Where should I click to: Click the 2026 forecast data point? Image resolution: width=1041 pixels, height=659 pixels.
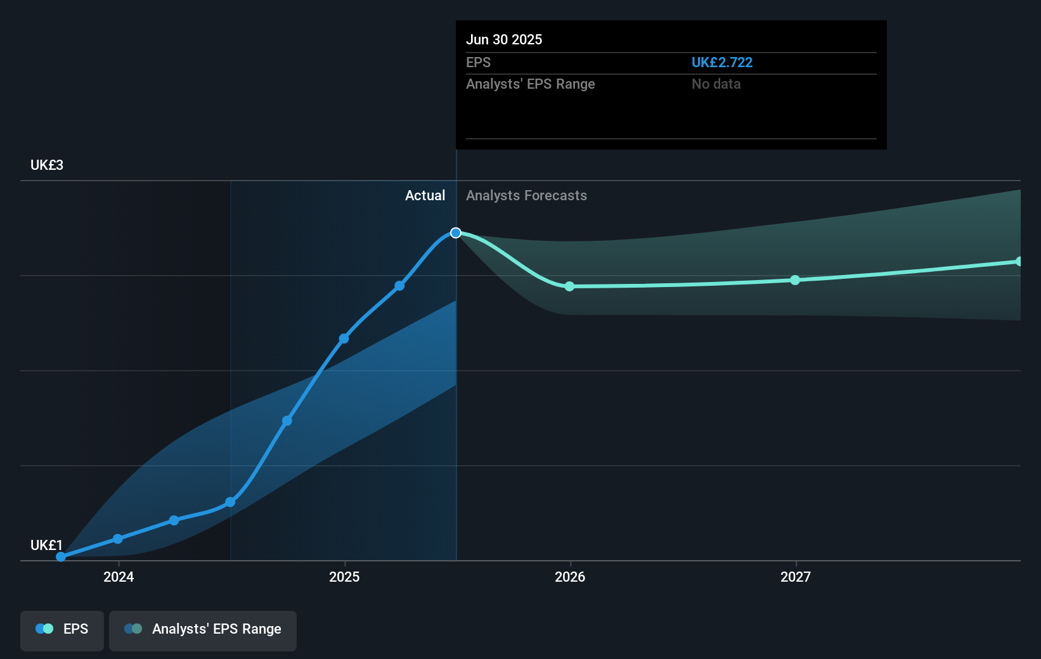pos(569,286)
